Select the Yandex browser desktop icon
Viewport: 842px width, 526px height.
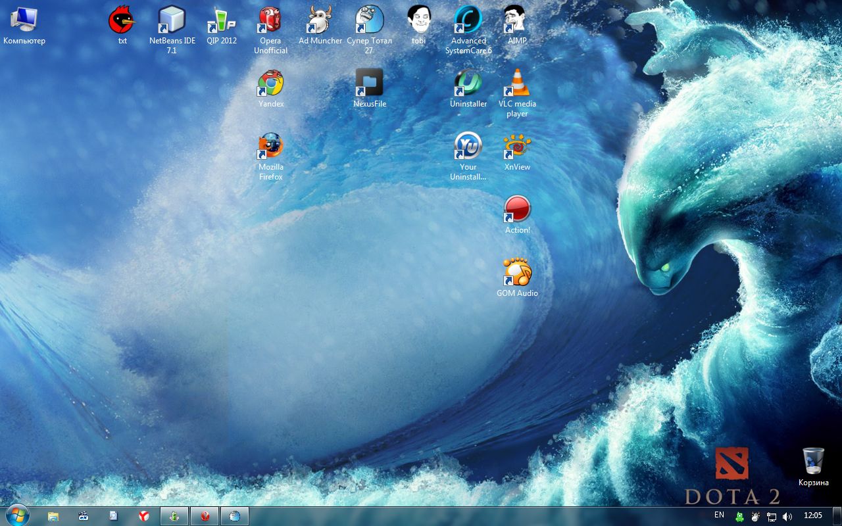click(x=270, y=84)
